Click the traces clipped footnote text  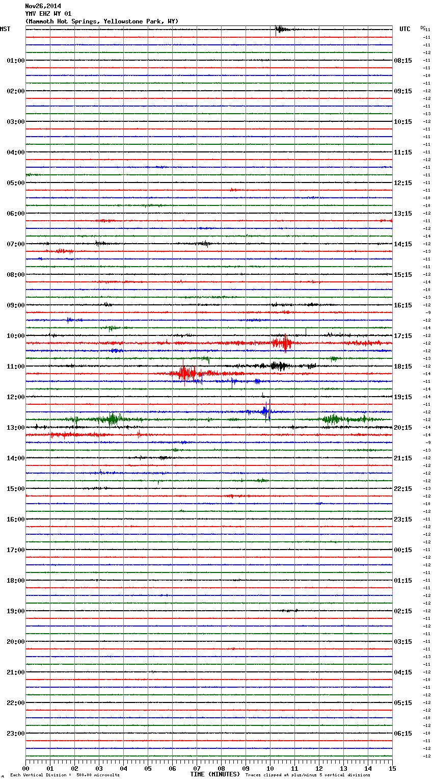click(x=308, y=775)
